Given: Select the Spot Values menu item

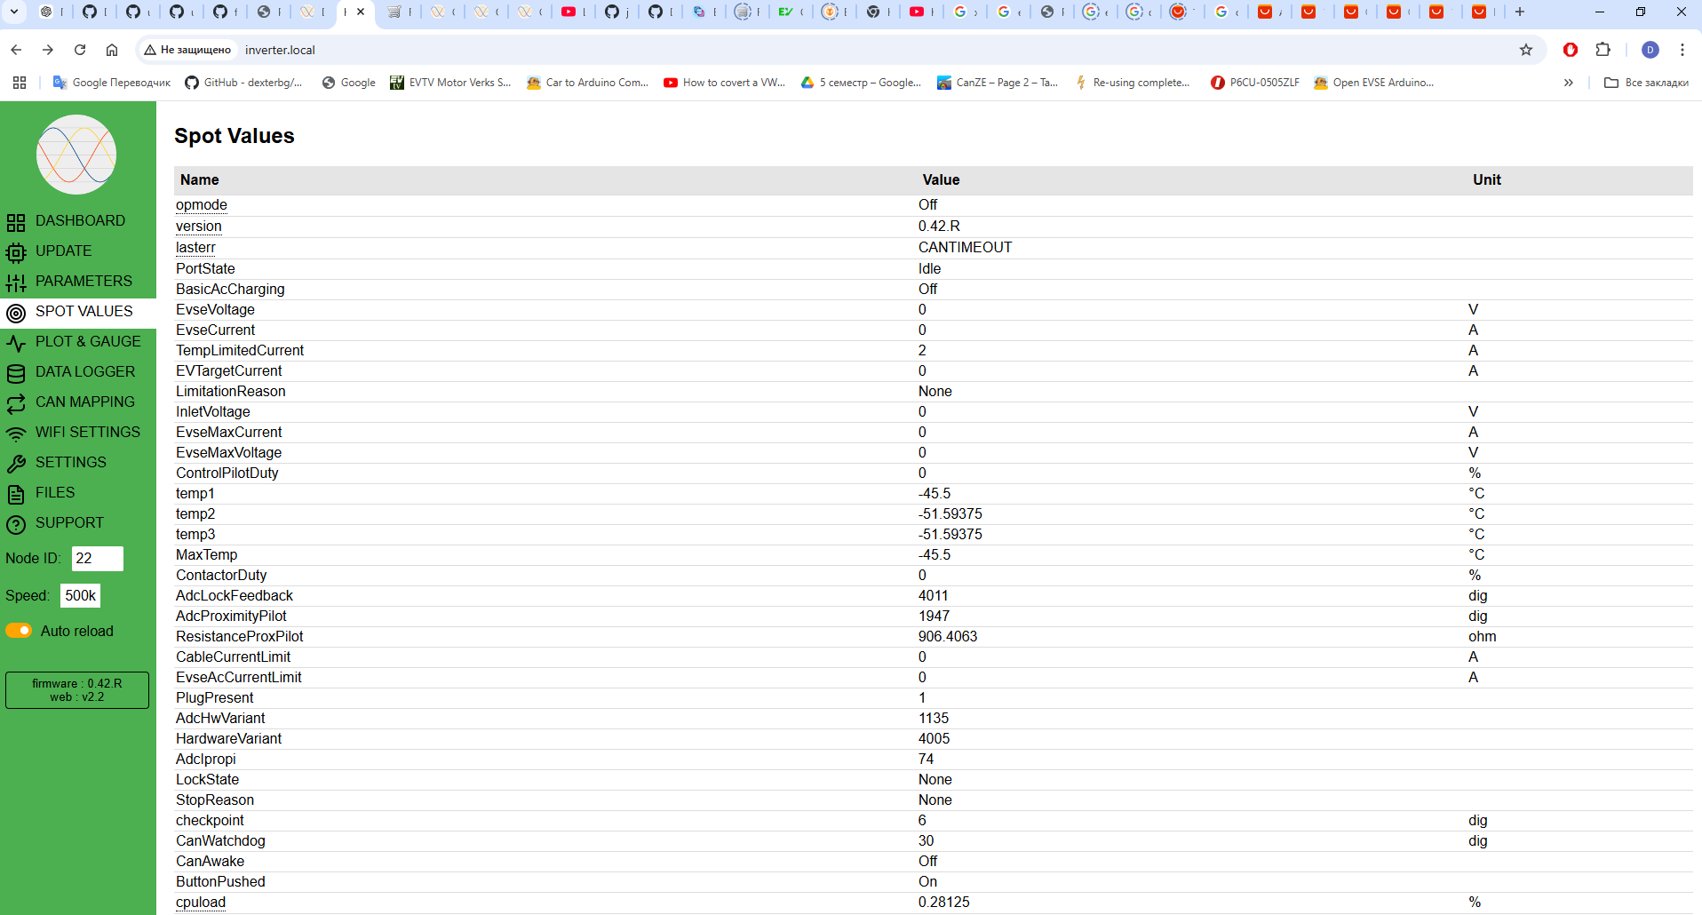Looking at the screenshot, I should click(84, 312).
